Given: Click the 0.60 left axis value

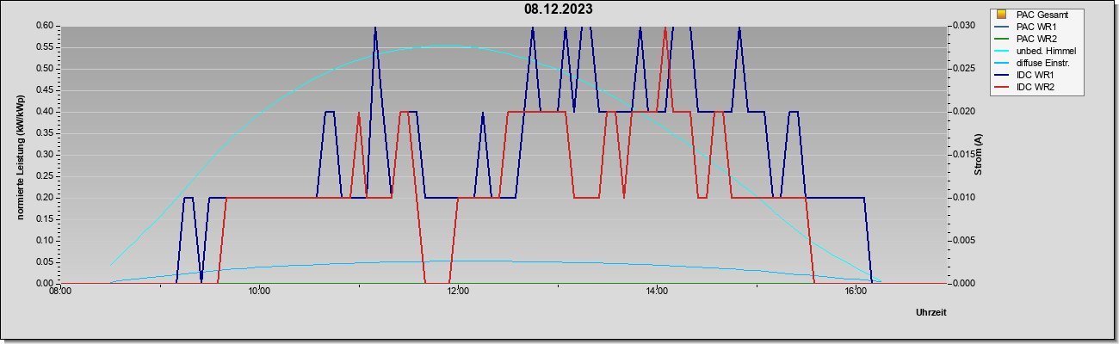Looking at the screenshot, I should (45, 26).
